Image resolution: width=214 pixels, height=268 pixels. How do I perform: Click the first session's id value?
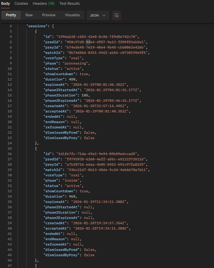click(97, 37)
